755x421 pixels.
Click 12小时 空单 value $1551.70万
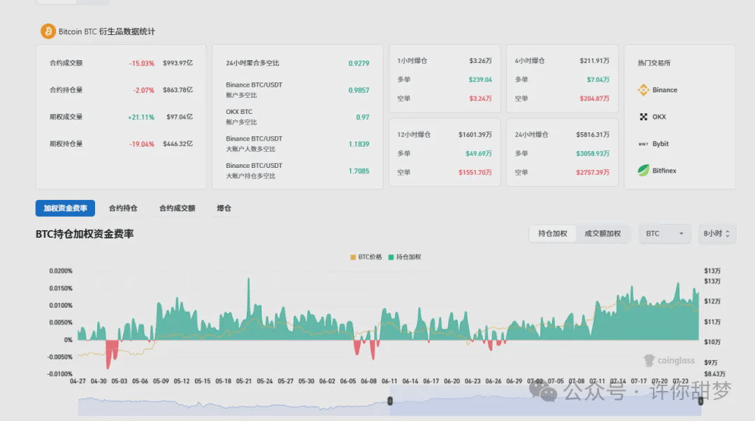(x=475, y=172)
